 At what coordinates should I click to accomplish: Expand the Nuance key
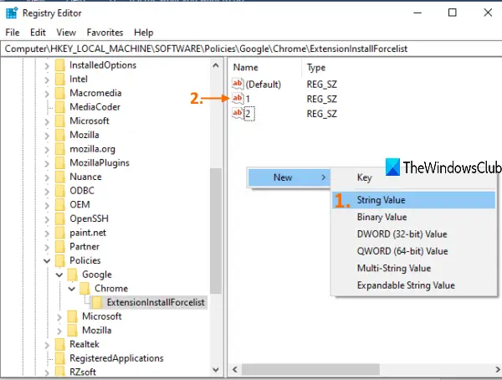point(47,177)
